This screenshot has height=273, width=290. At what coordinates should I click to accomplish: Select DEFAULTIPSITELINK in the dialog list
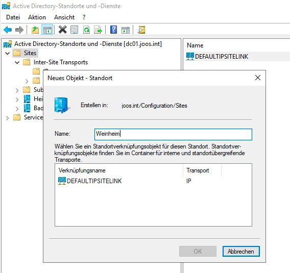[94, 181]
